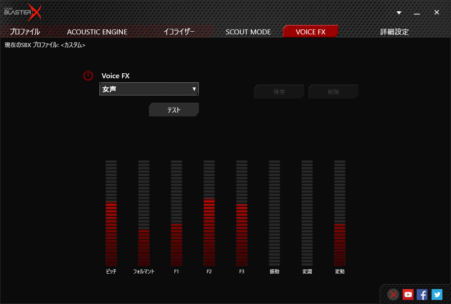Click the F2 slider bar
The height and width of the screenshot is (304, 451).
[x=209, y=213]
